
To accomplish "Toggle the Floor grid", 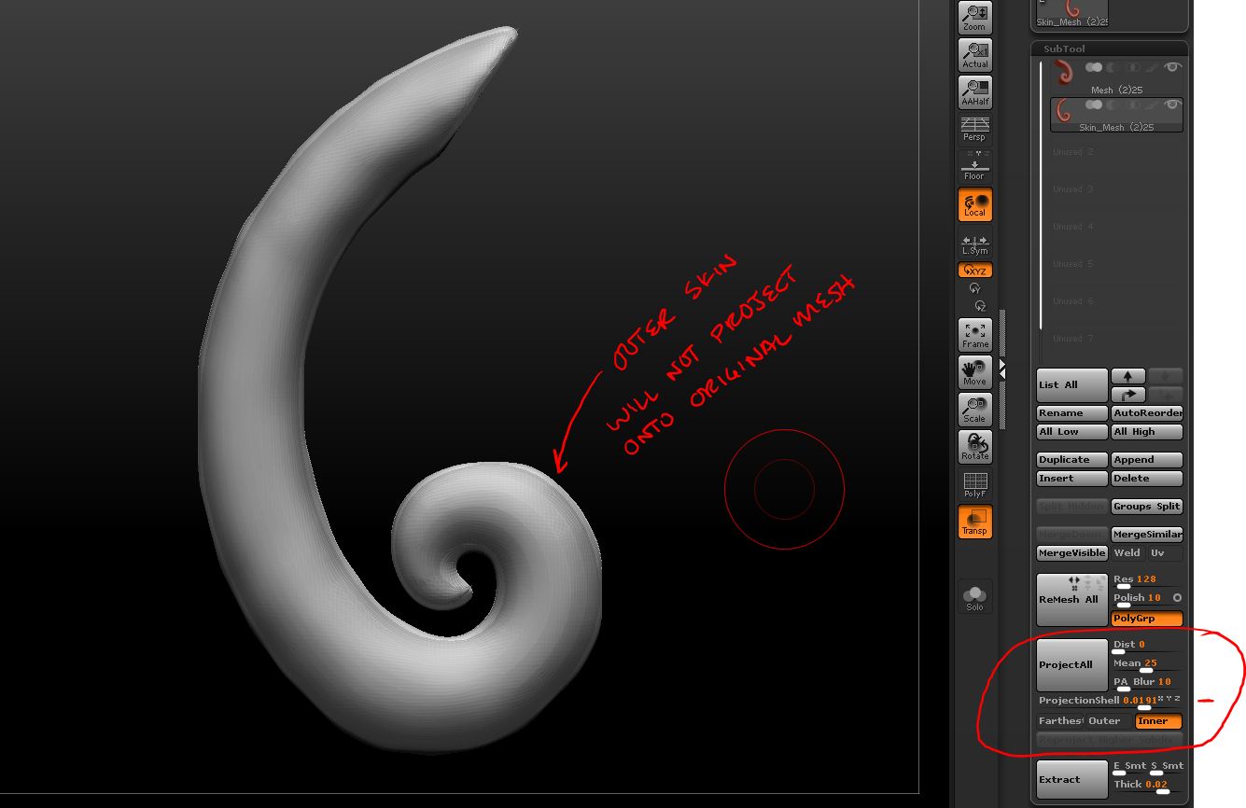I will coord(974,167).
